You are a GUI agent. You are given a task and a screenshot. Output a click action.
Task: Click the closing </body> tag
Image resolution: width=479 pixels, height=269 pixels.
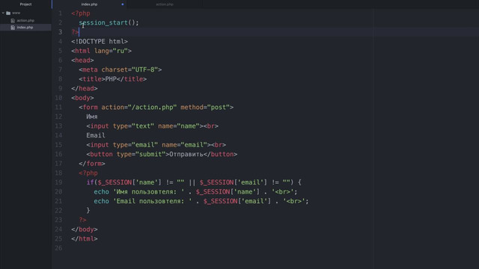tap(85, 229)
